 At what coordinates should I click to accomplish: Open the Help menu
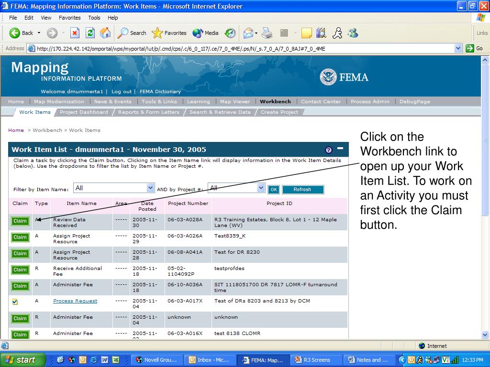[x=113, y=18]
